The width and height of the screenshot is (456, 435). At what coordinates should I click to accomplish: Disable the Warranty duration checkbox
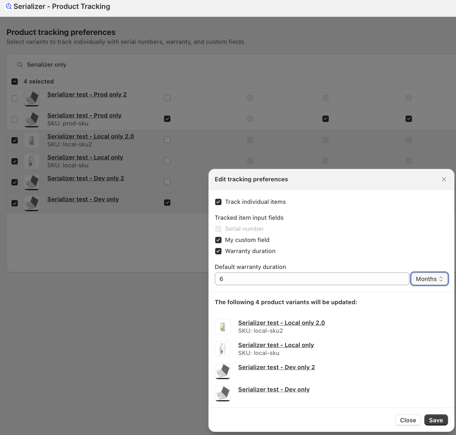coord(218,251)
